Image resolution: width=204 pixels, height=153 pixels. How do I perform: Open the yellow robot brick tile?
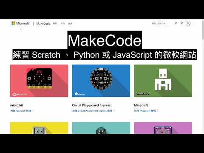[39, 128]
